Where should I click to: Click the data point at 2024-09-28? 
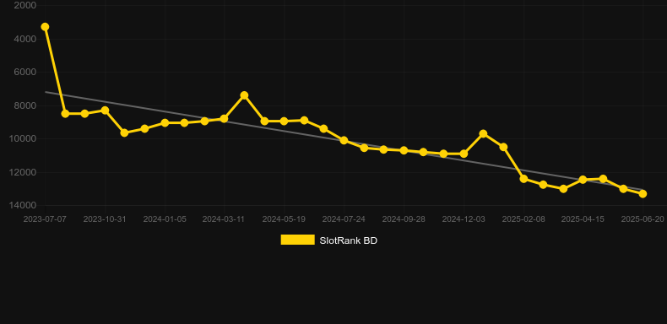(x=404, y=150)
